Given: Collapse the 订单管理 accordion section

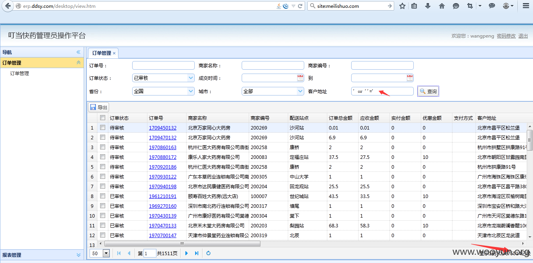Looking at the screenshot, I should tap(78, 63).
